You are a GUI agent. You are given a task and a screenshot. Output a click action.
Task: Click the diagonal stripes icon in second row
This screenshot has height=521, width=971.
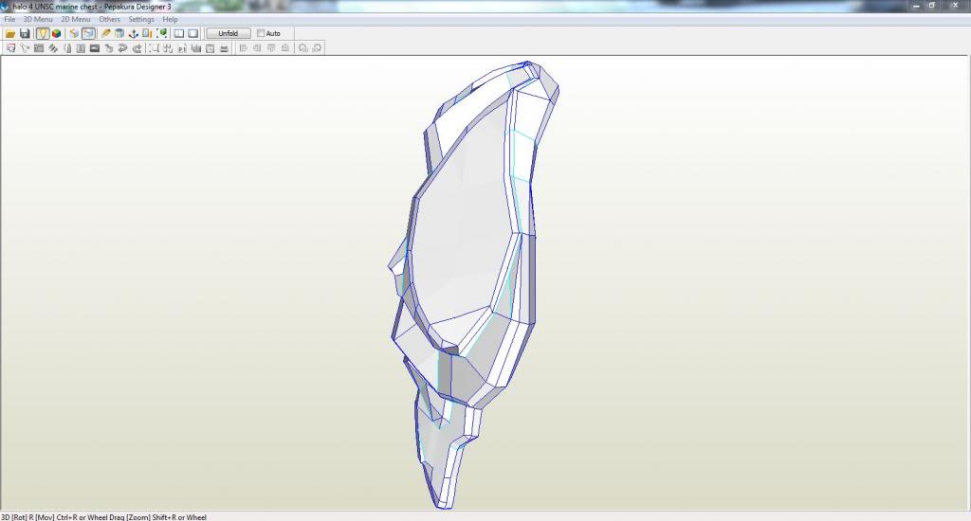53,48
